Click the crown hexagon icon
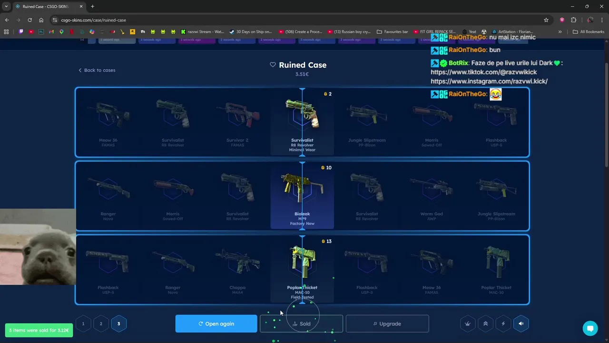Viewport: 609px width, 343px height. coord(468,324)
